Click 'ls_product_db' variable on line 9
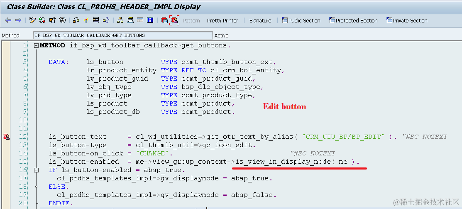The height and width of the screenshot is (209, 462). (x=113, y=112)
